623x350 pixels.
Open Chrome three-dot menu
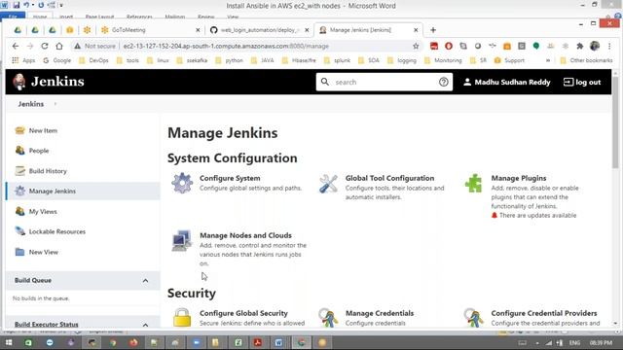[609, 46]
